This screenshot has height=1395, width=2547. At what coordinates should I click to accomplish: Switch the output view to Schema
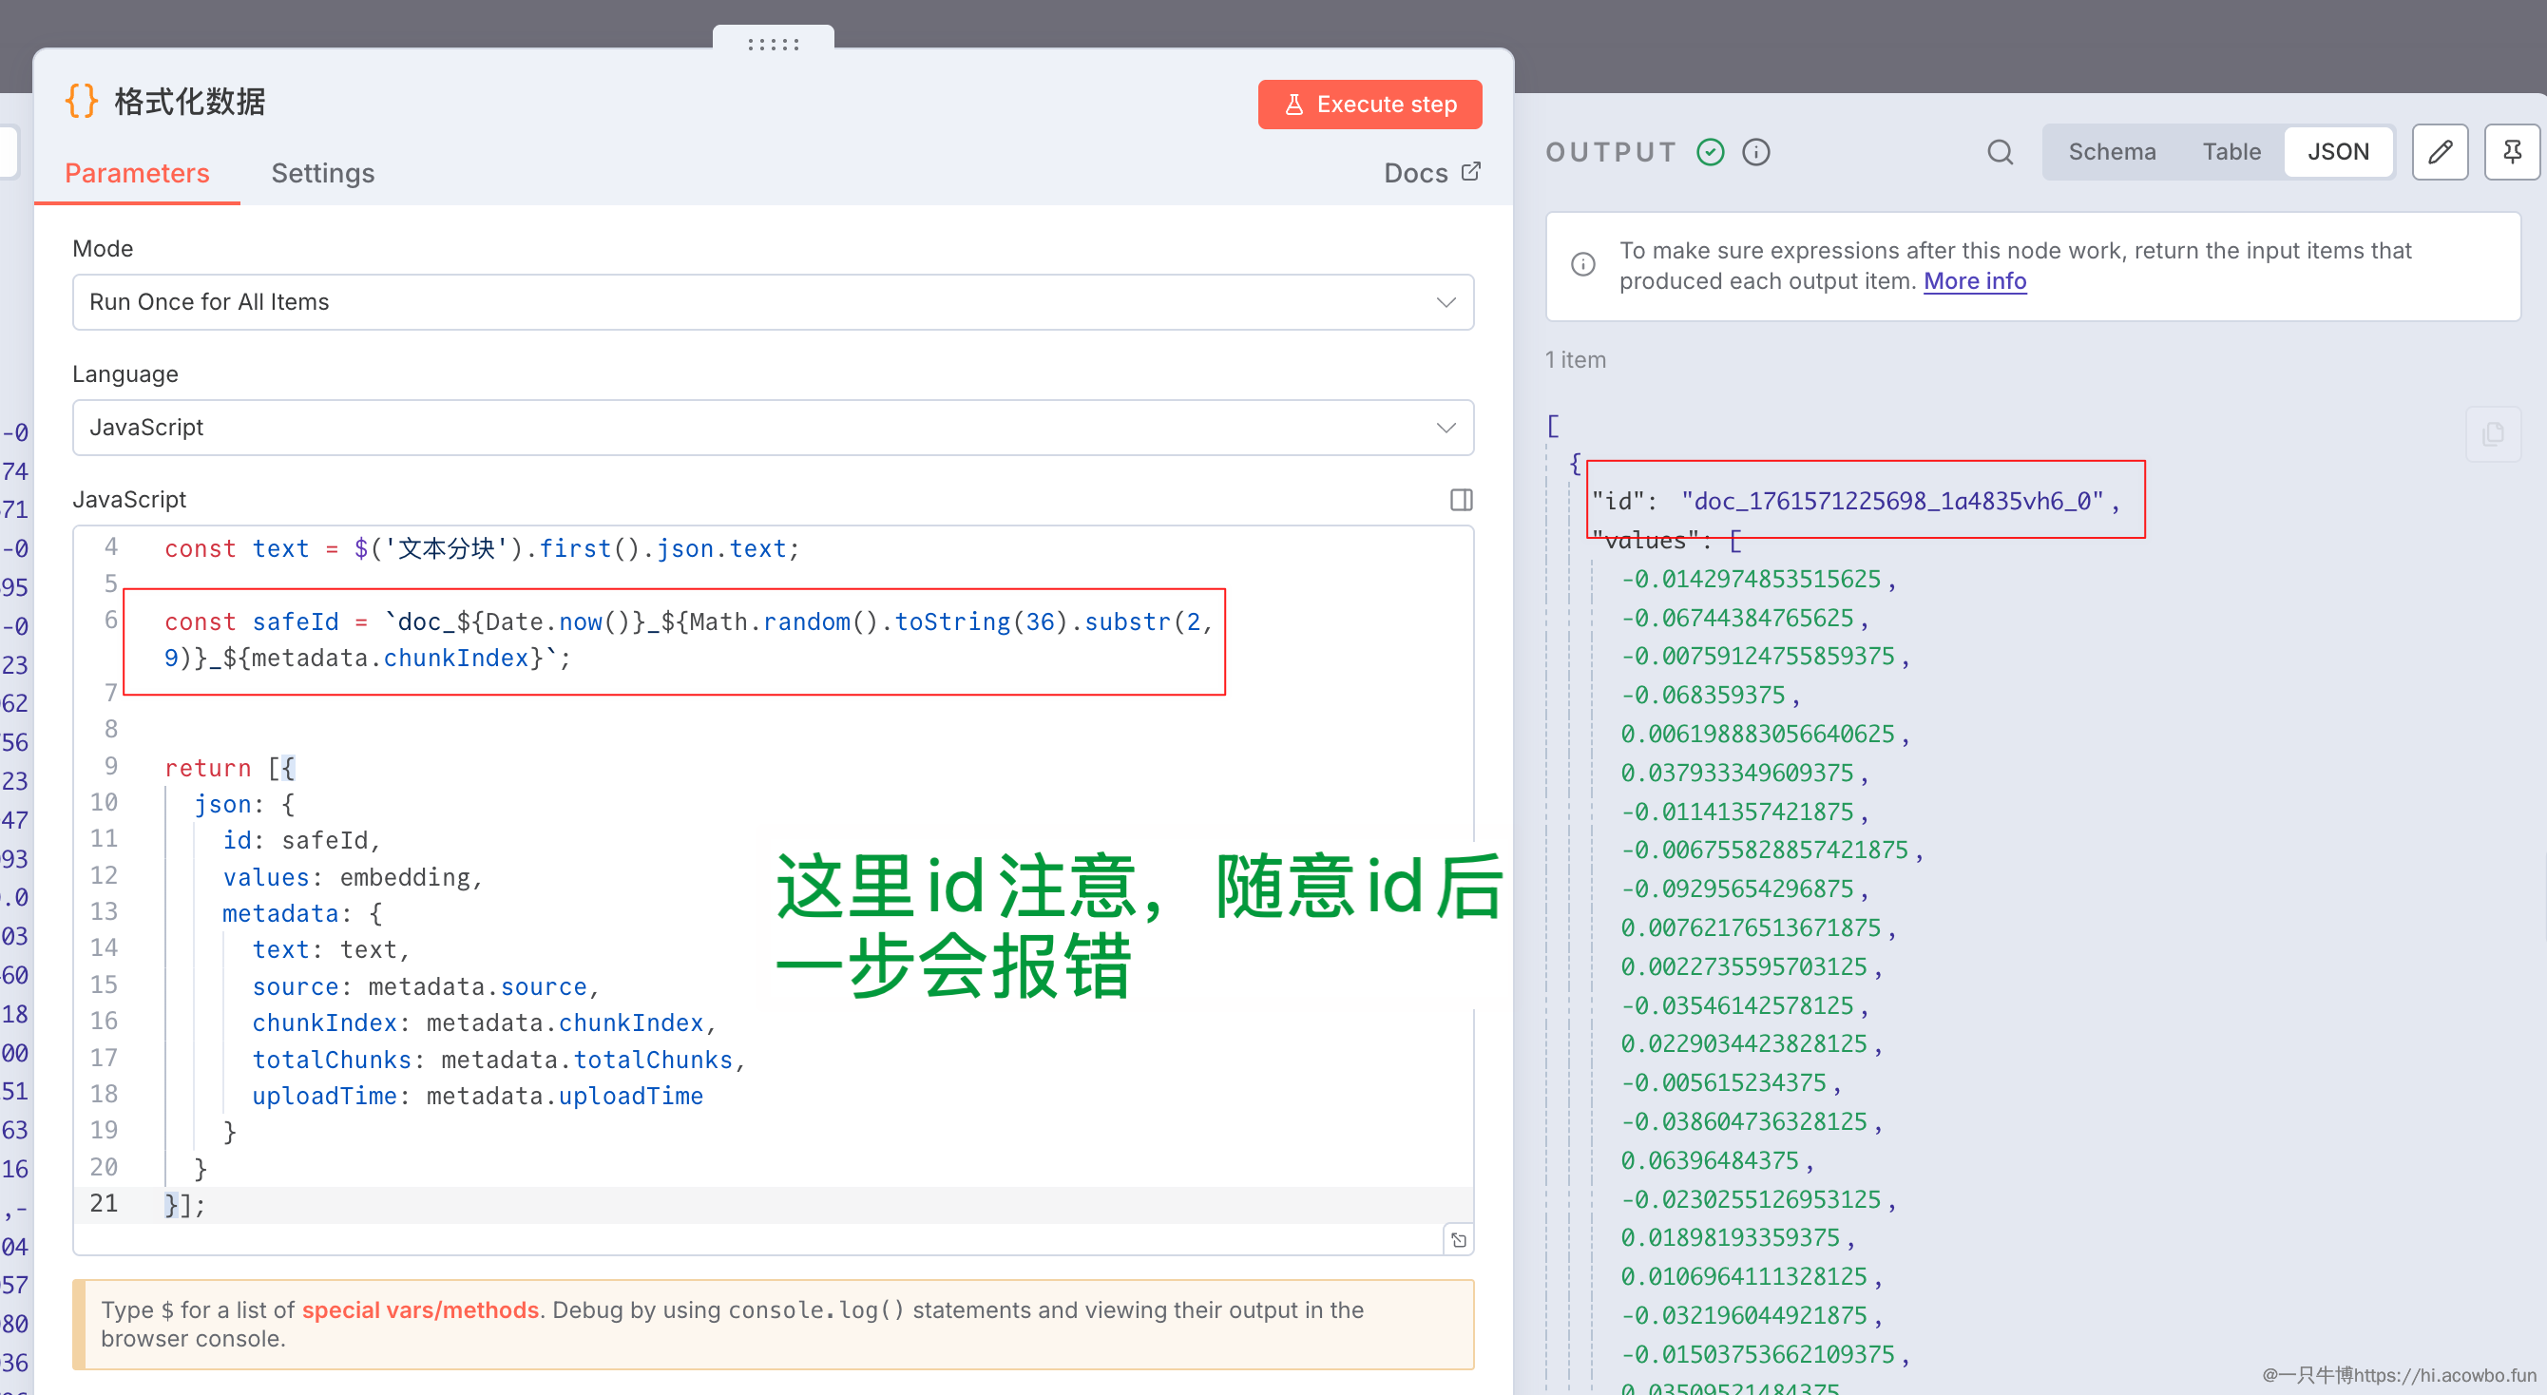(x=2111, y=152)
